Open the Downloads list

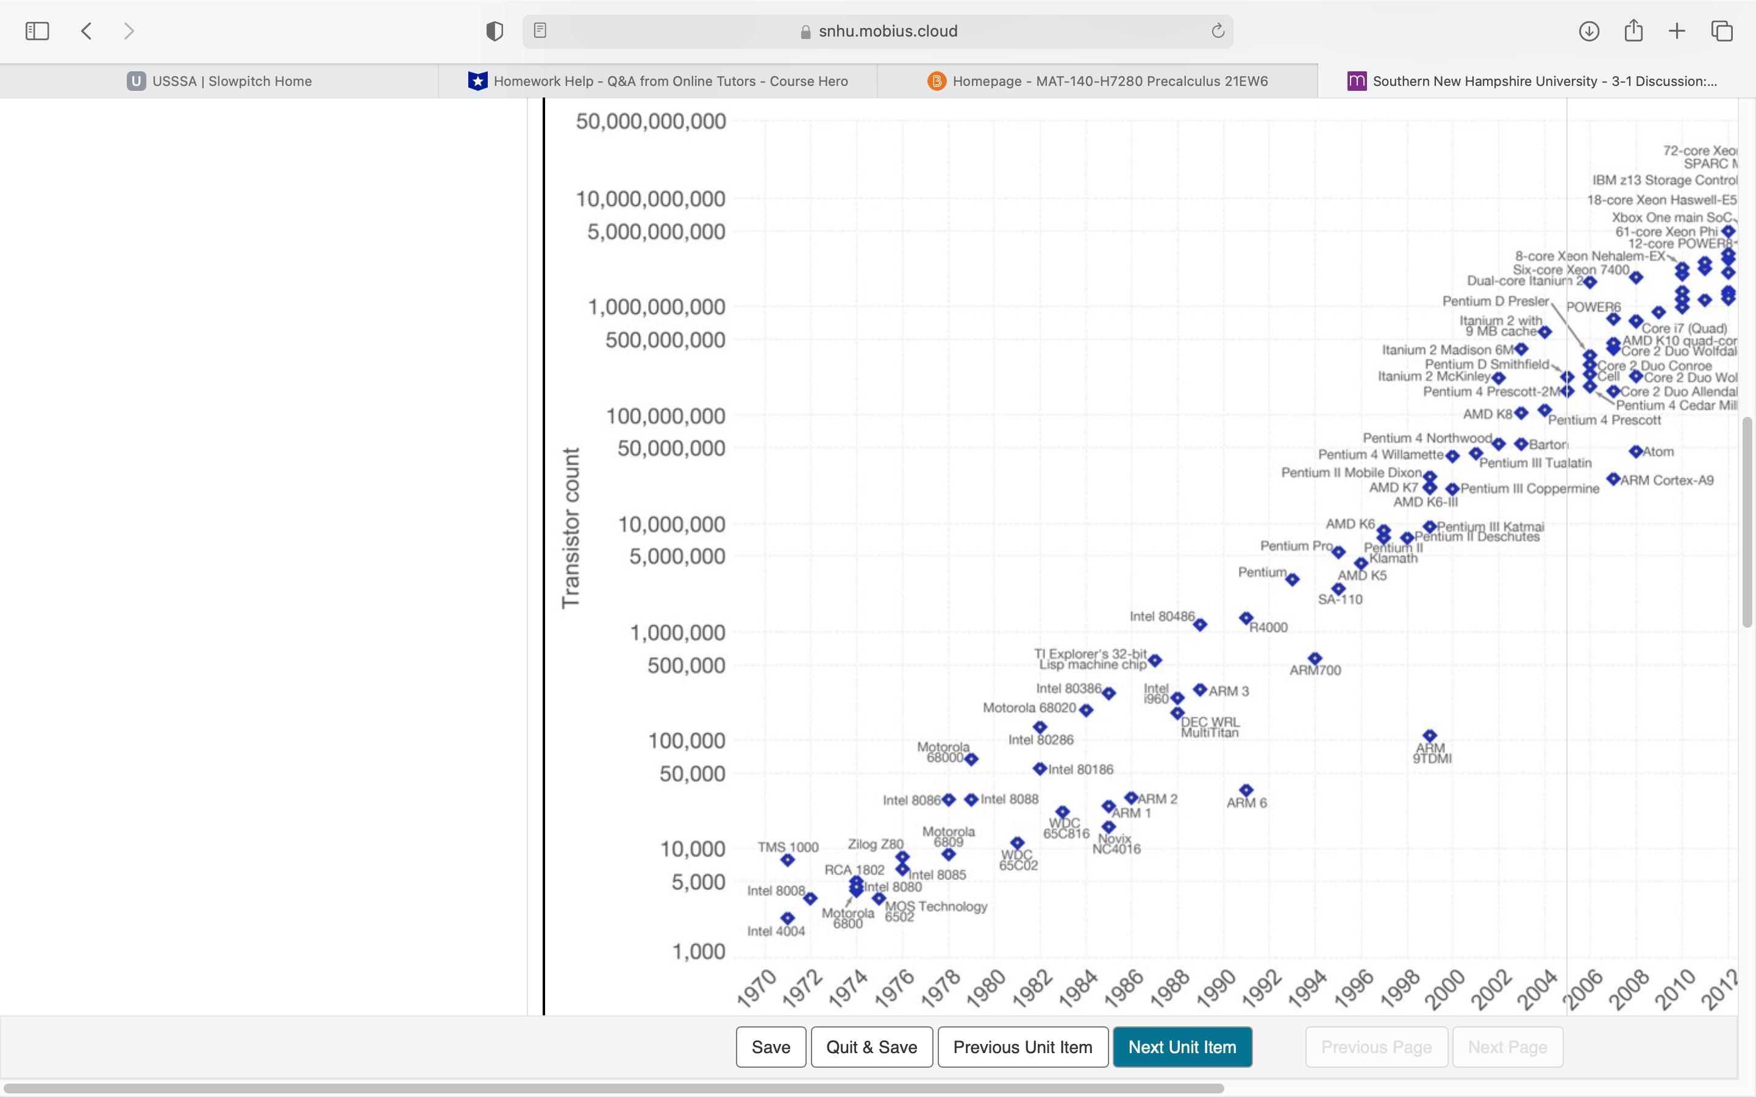[1589, 30]
